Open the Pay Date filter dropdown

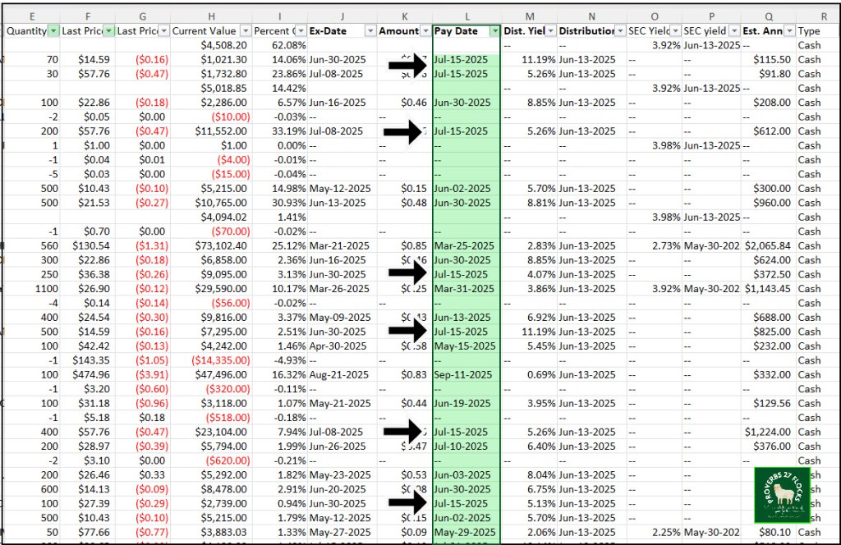494,31
